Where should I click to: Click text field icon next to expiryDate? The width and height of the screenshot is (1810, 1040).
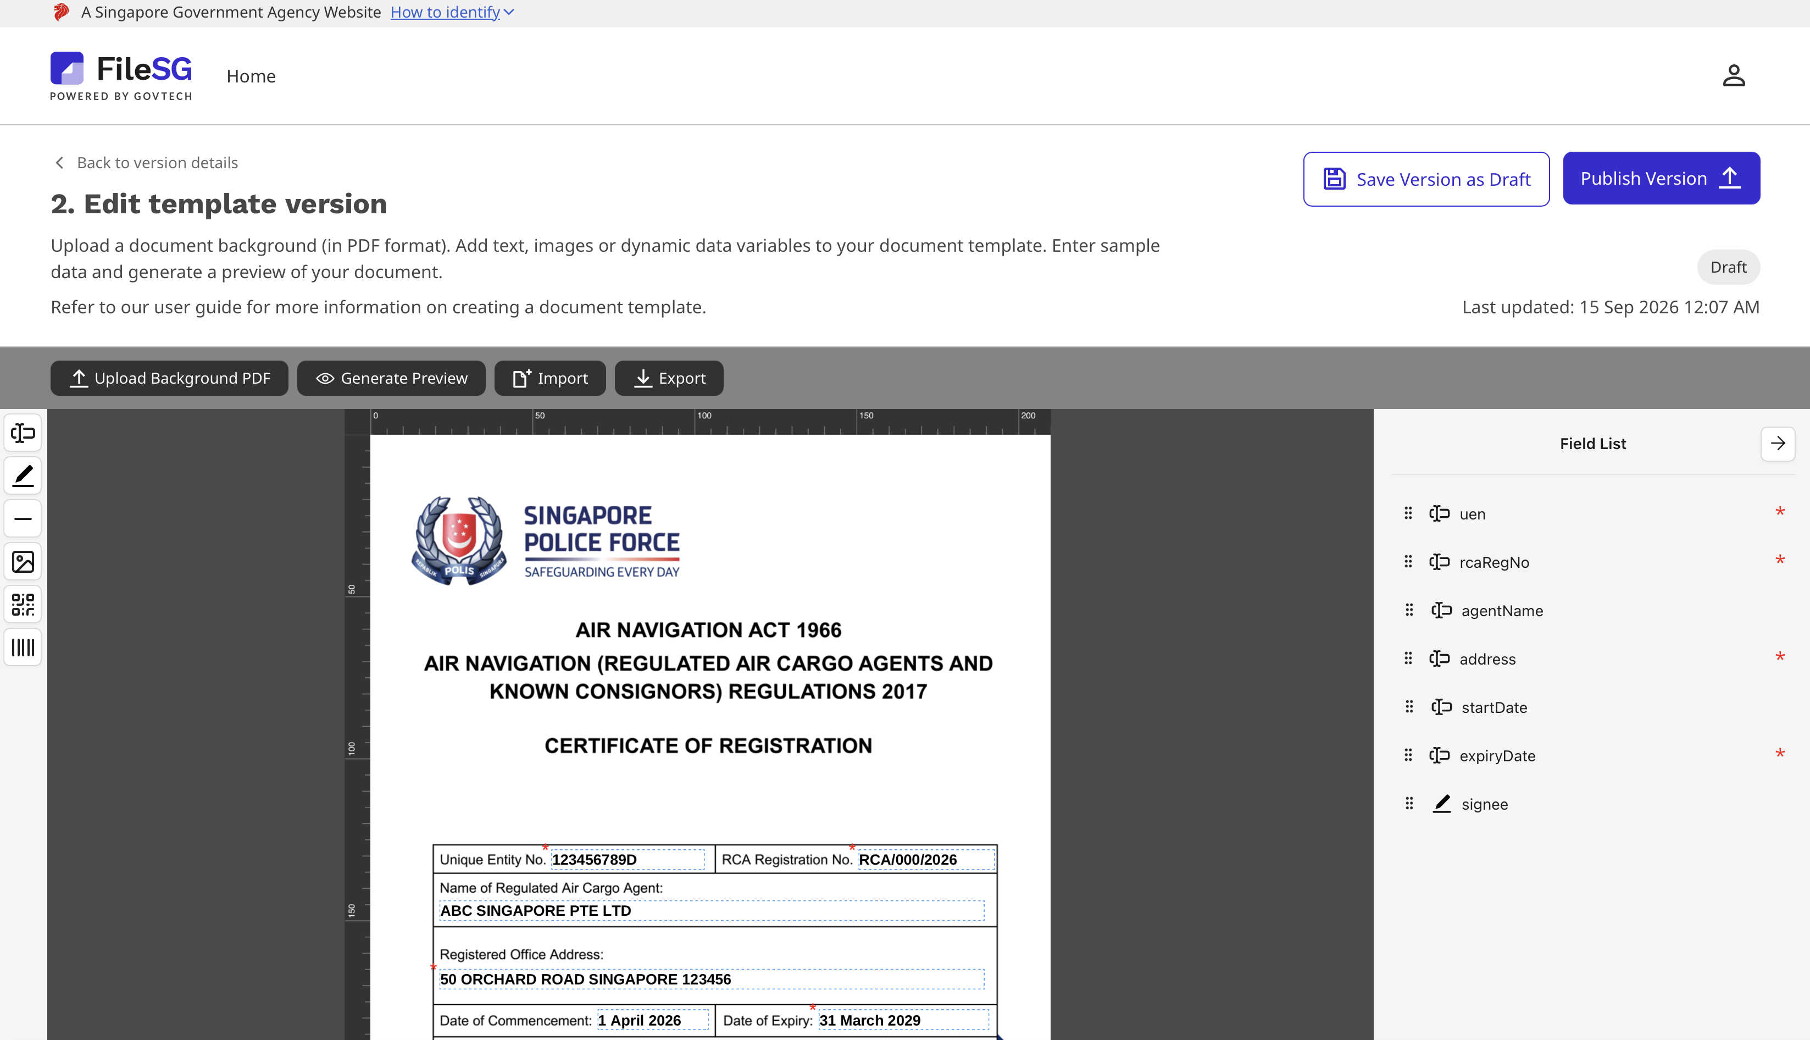[1440, 756]
